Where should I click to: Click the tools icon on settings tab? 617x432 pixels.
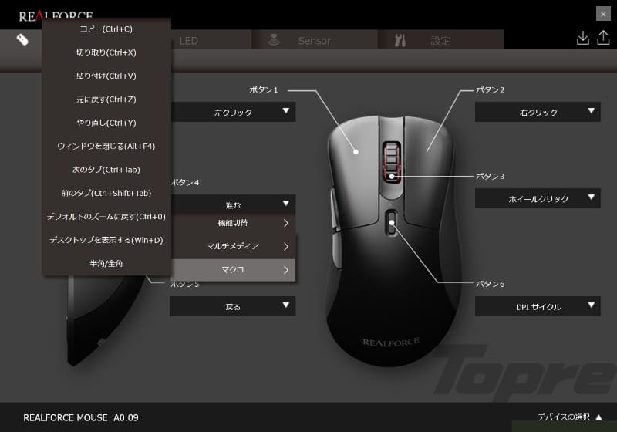point(400,40)
